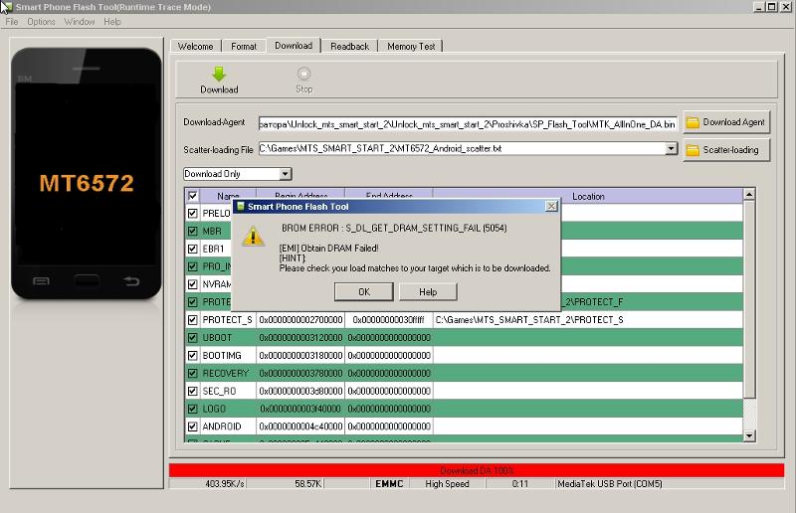Click MediaTek USB Port (COM5) status entry
This screenshot has height=513, width=796.
tap(610, 484)
